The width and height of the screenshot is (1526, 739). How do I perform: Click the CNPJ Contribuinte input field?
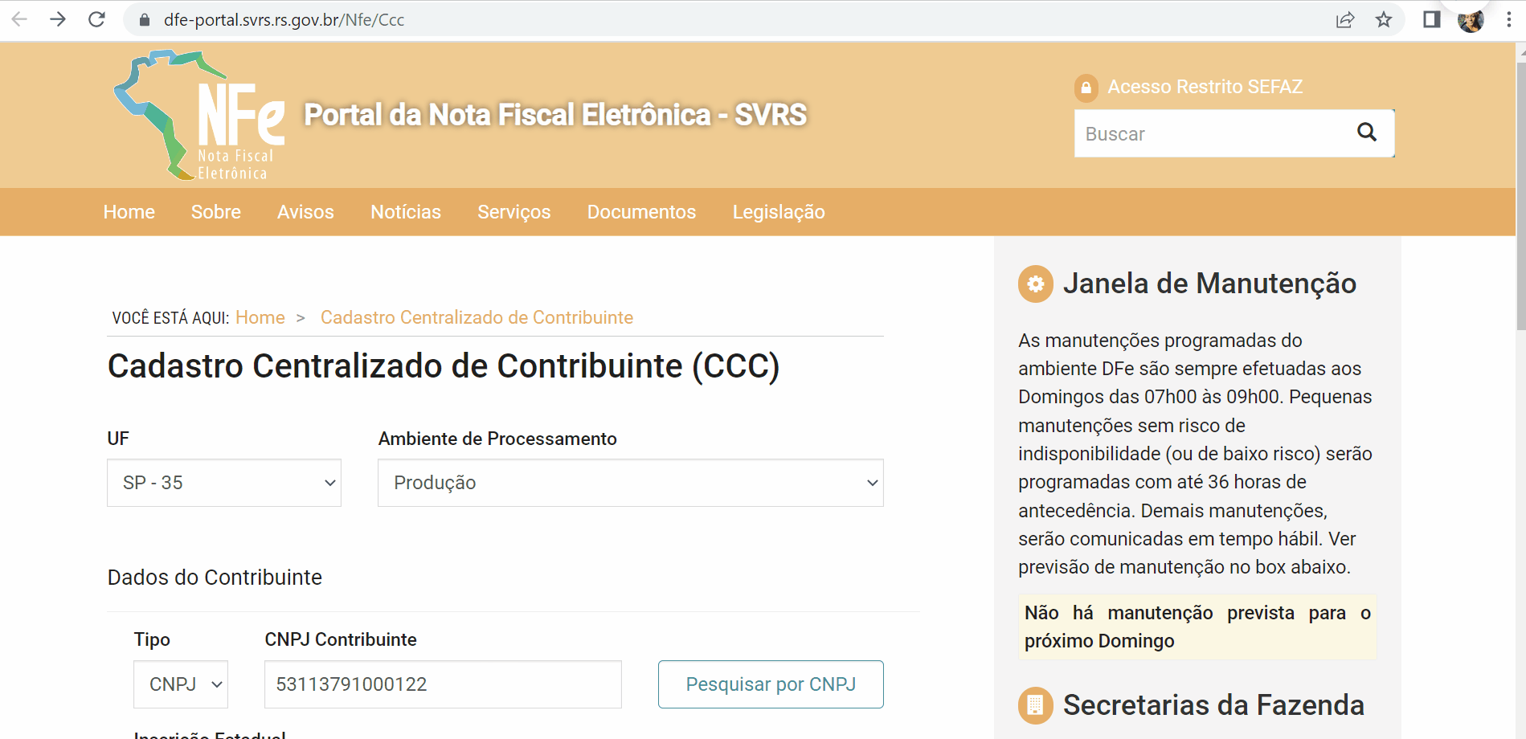pos(442,684)
